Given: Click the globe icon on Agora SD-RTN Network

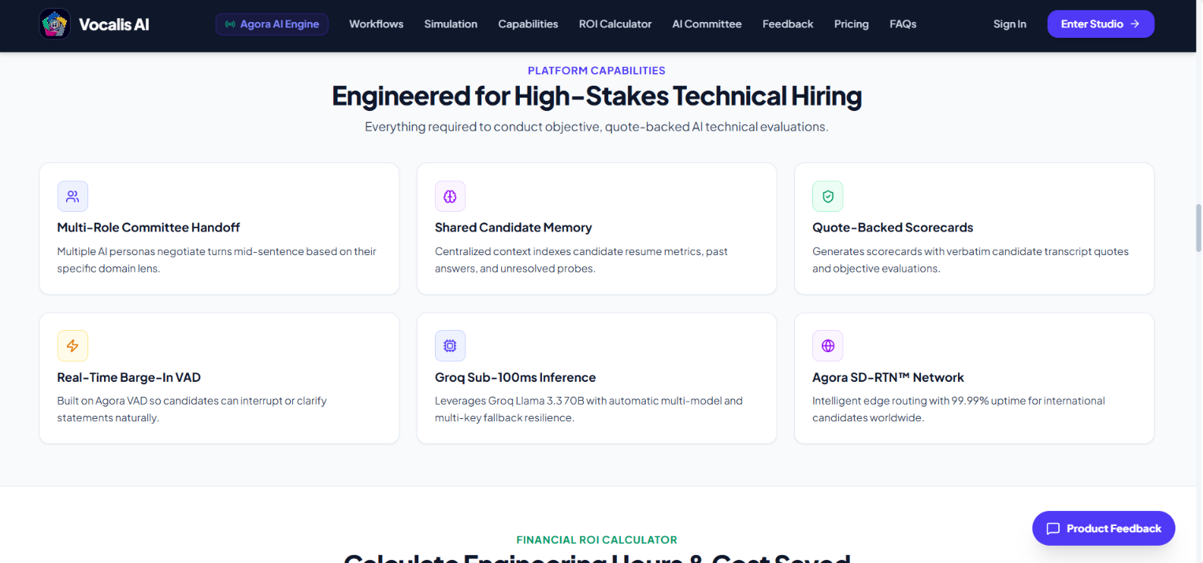Looking at the screenshot, I should [x=827, y=346].
